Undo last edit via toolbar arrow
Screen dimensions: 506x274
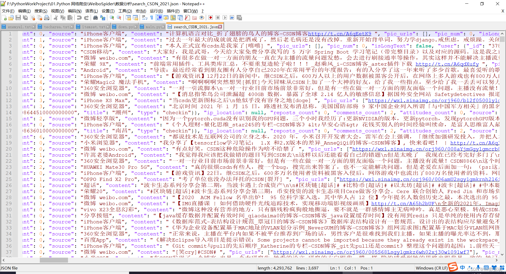tap(79, 18)
